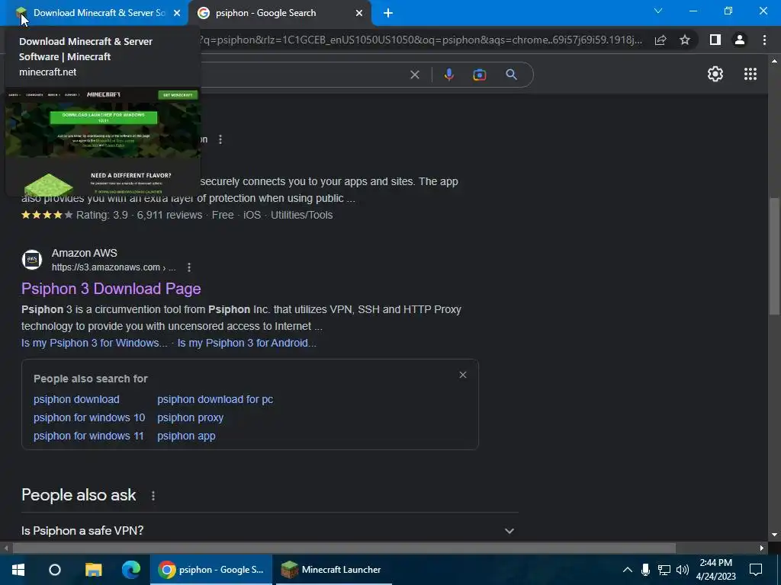Image resolution: width=781 pixels, height=585 pixels.
Task: Open the Windows Start menu
Action: coord(18,570)
